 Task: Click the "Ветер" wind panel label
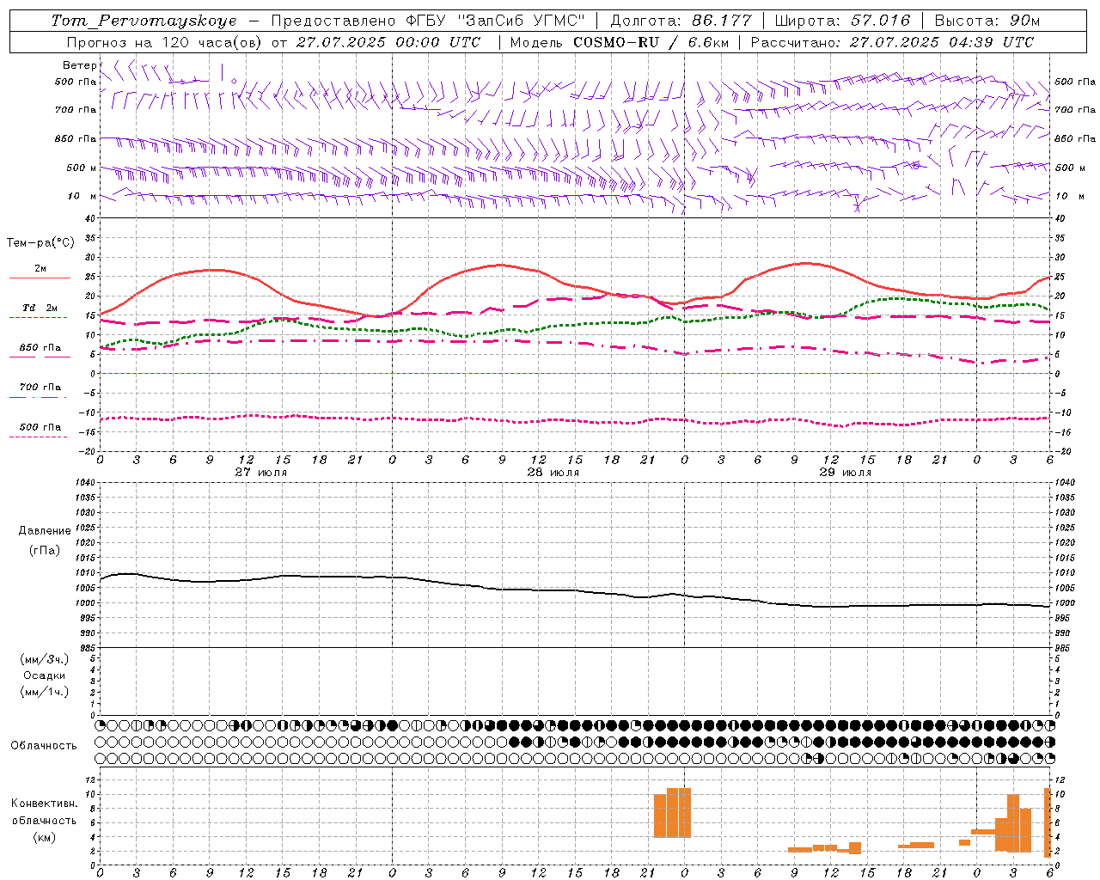tap(79, 65)
